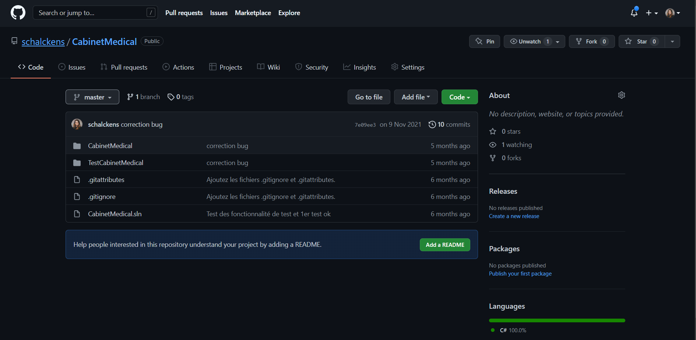This screenshot has height=340, width=696.
Task: Edit repository details gear in About
Action: 622,95
